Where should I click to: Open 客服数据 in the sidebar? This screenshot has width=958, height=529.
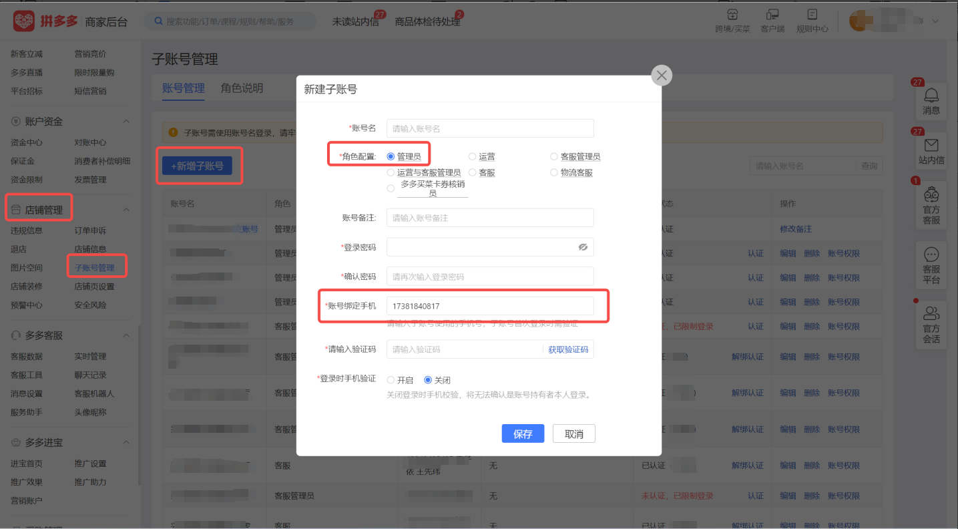(27, 356)
